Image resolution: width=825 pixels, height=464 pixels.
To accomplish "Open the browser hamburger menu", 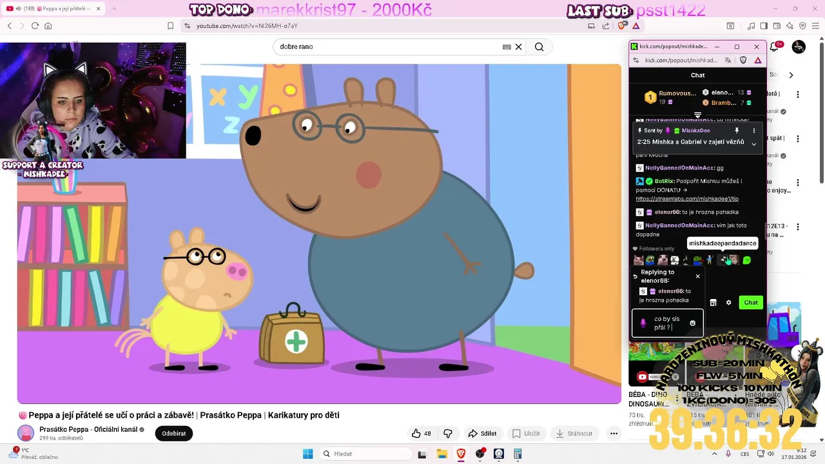I will pos(815,26).
